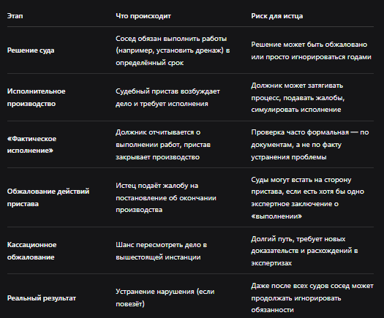The image size is (384, 318).
Task: Click risk text "Должник может затягивать процесс"
Action: [x=297, y=91]
